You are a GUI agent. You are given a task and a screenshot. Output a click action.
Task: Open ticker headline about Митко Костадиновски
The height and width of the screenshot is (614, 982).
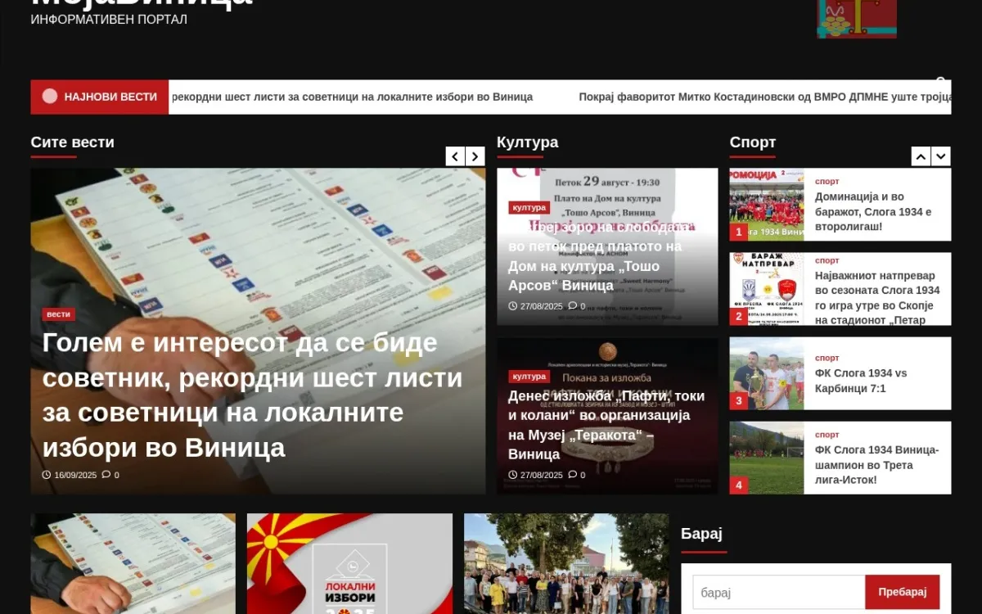click(x=764, y=97)
